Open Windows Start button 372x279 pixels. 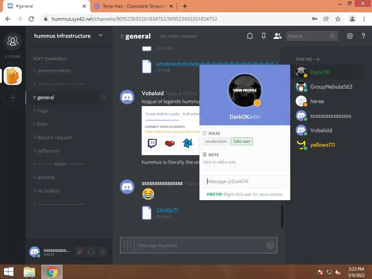coord(9,272)
